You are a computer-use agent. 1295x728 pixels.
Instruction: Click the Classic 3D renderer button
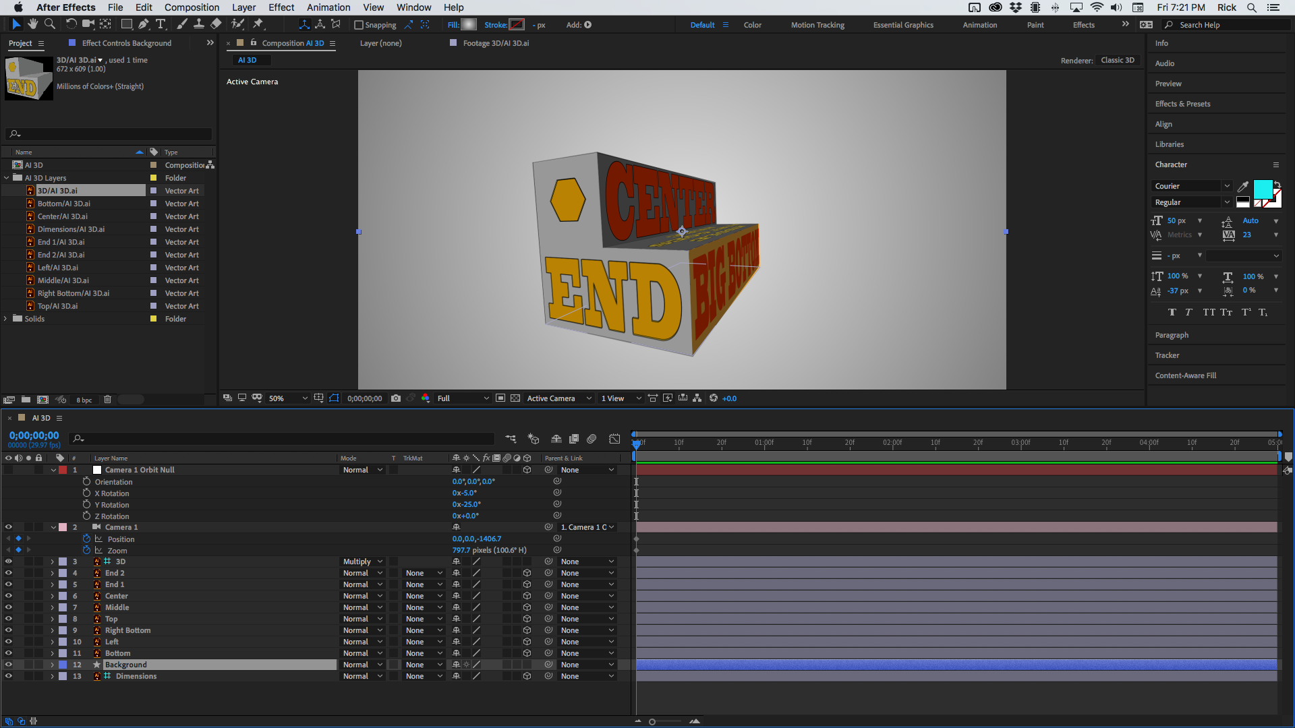[1118, 60]
